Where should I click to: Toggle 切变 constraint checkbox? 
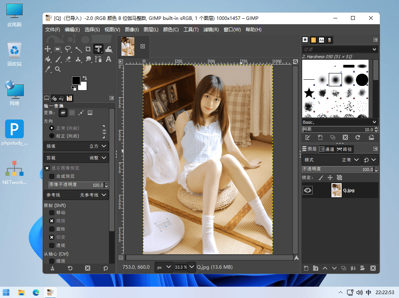pos(52,237)
